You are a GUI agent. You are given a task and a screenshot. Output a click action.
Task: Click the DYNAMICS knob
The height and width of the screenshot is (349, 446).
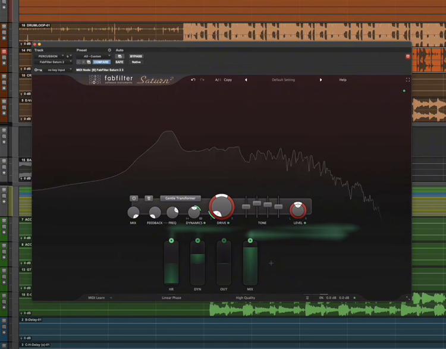pyautogui.click(x=194, y=212)
